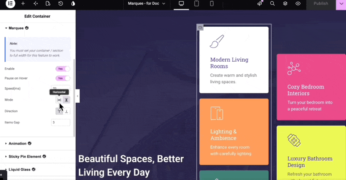Set marquee direction to bottom
The width and height of the screenshot is (346, 180).
tap(67, 111)
